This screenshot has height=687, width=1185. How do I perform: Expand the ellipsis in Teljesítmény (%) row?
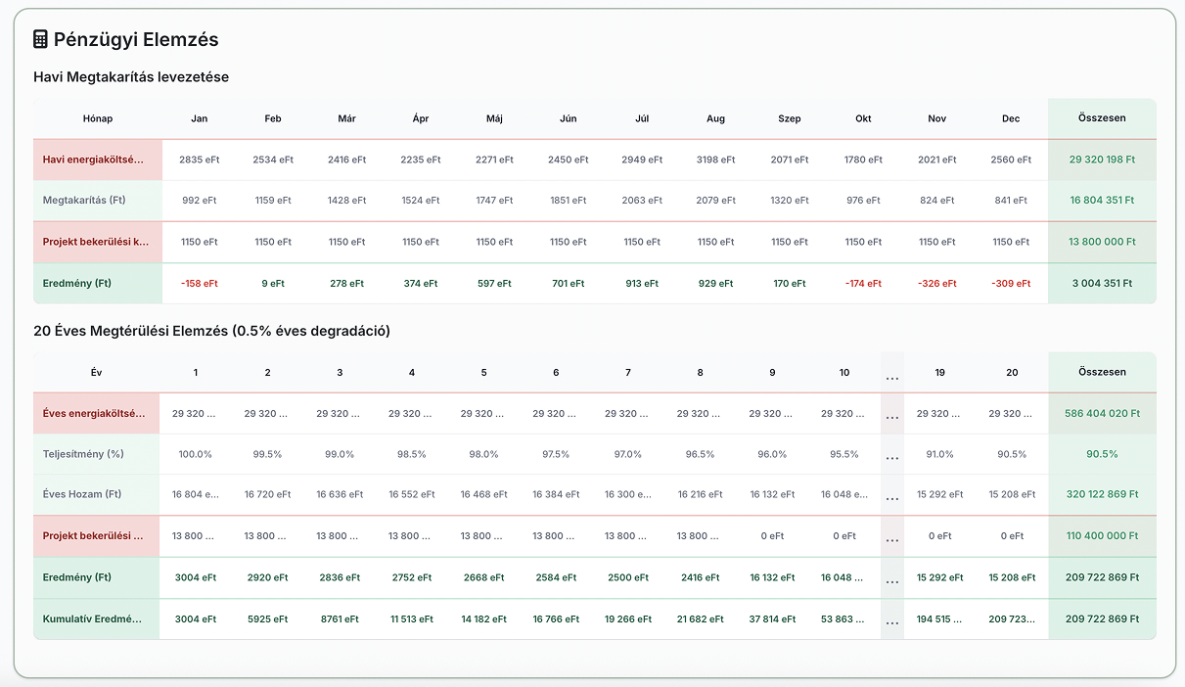(x=891, y=455)
